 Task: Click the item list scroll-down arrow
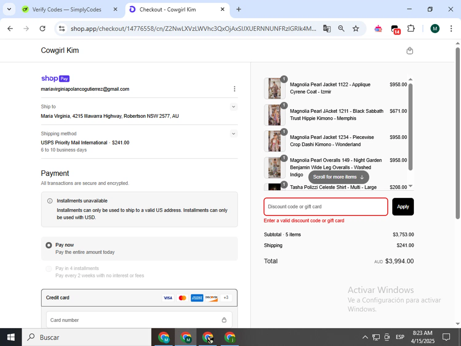tap(410, 186)
